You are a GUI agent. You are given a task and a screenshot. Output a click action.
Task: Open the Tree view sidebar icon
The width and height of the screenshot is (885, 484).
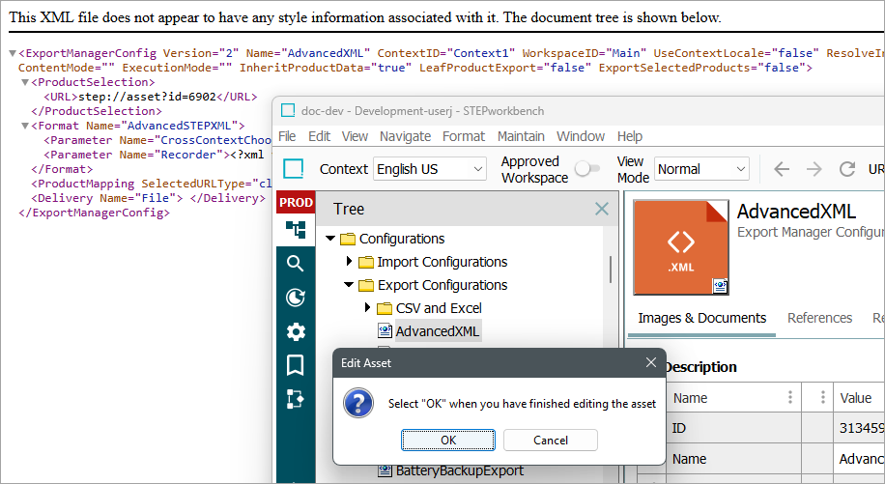[x=295, y=229]
